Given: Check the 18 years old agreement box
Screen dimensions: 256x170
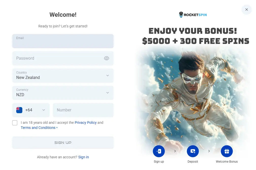Looking at the screenshot, I should [x=15, y=123].
